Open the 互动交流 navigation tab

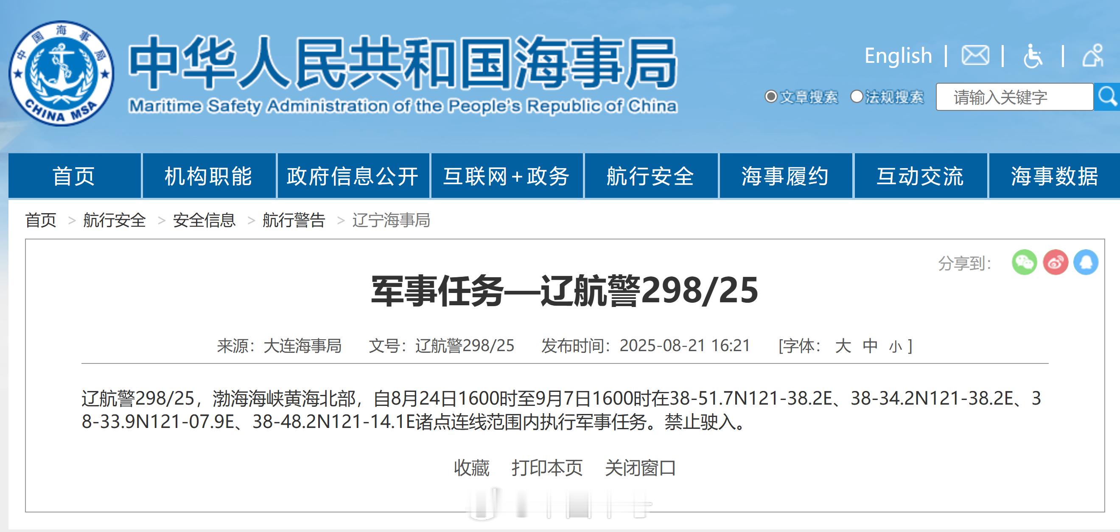(921, 176)
